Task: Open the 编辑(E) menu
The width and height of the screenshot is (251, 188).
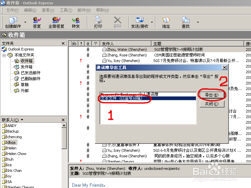Action: (30, 10)
